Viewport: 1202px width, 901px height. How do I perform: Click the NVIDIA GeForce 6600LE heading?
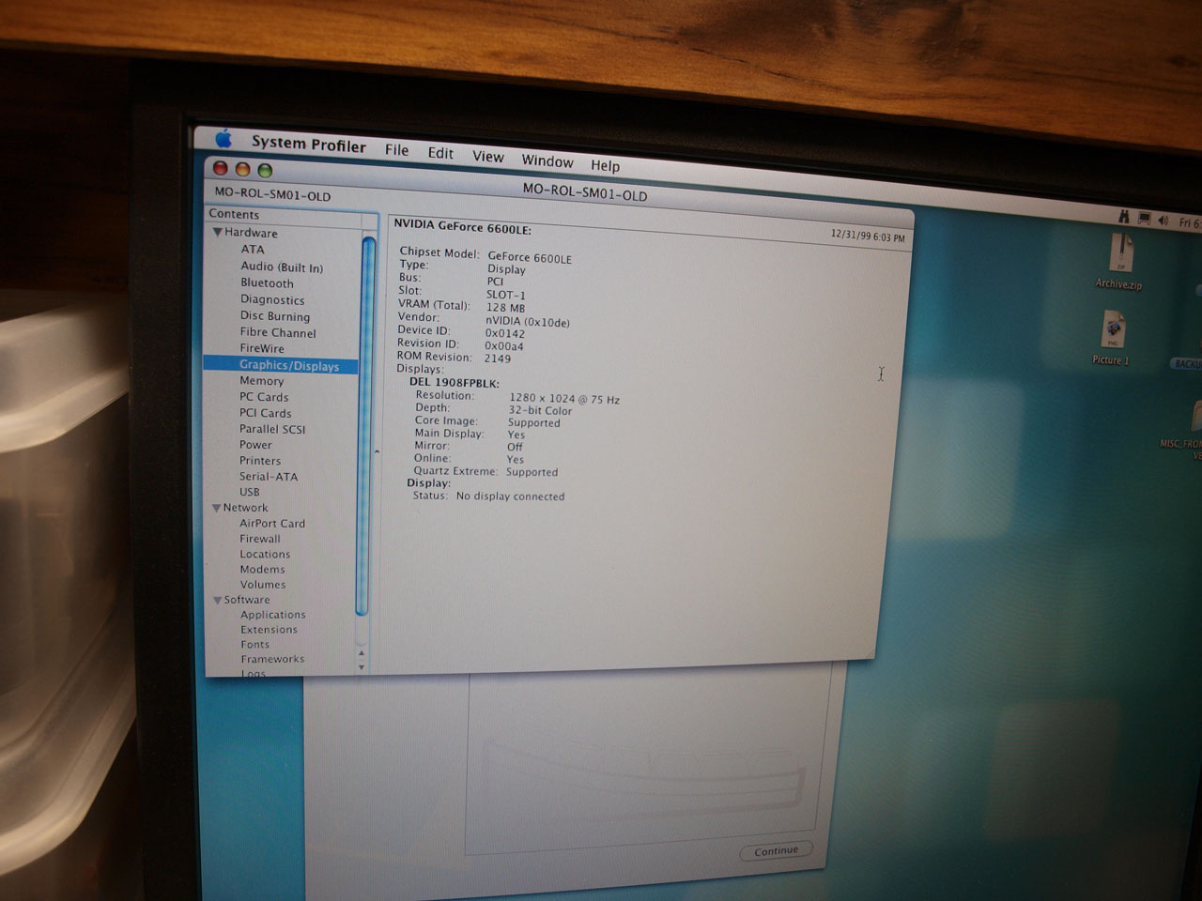pyautogui.click(x=462, y=228)
